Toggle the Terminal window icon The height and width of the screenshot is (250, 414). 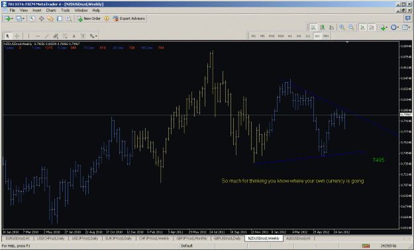(x=60, y=19)
